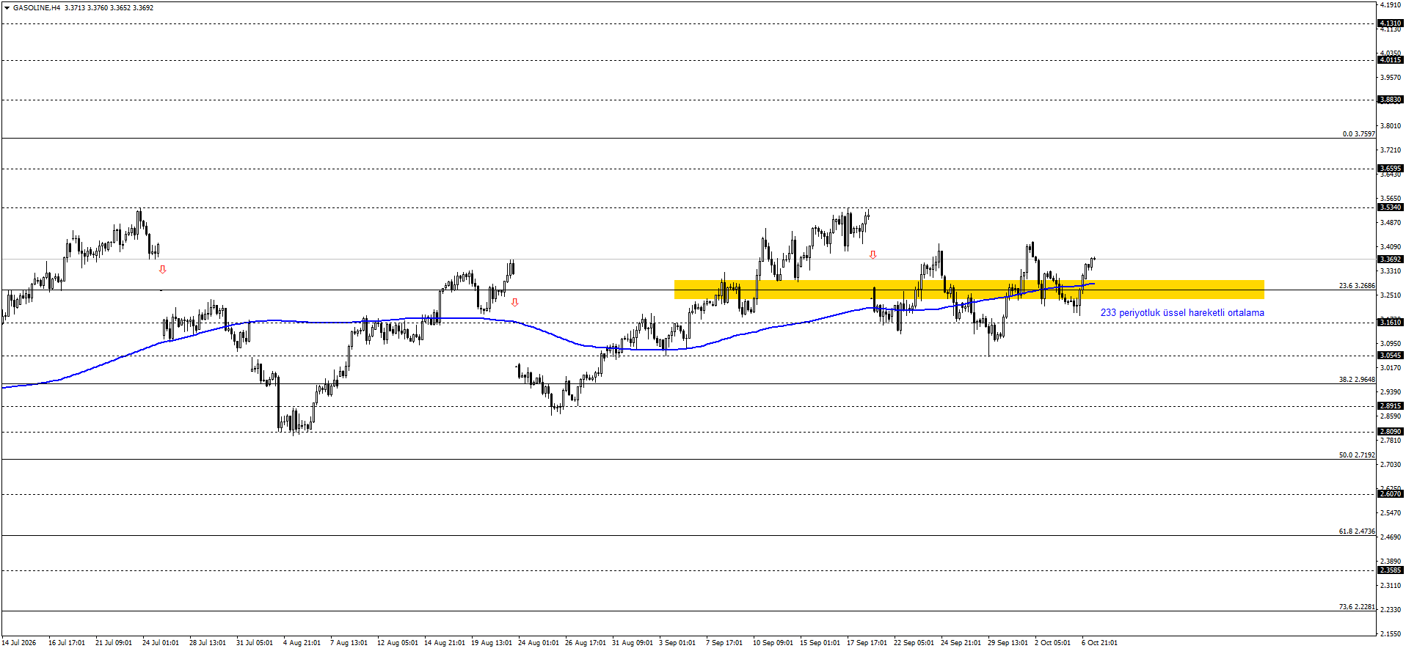Click the Fibonacci 73.6 2.2281 level label

coord(1357,607)
